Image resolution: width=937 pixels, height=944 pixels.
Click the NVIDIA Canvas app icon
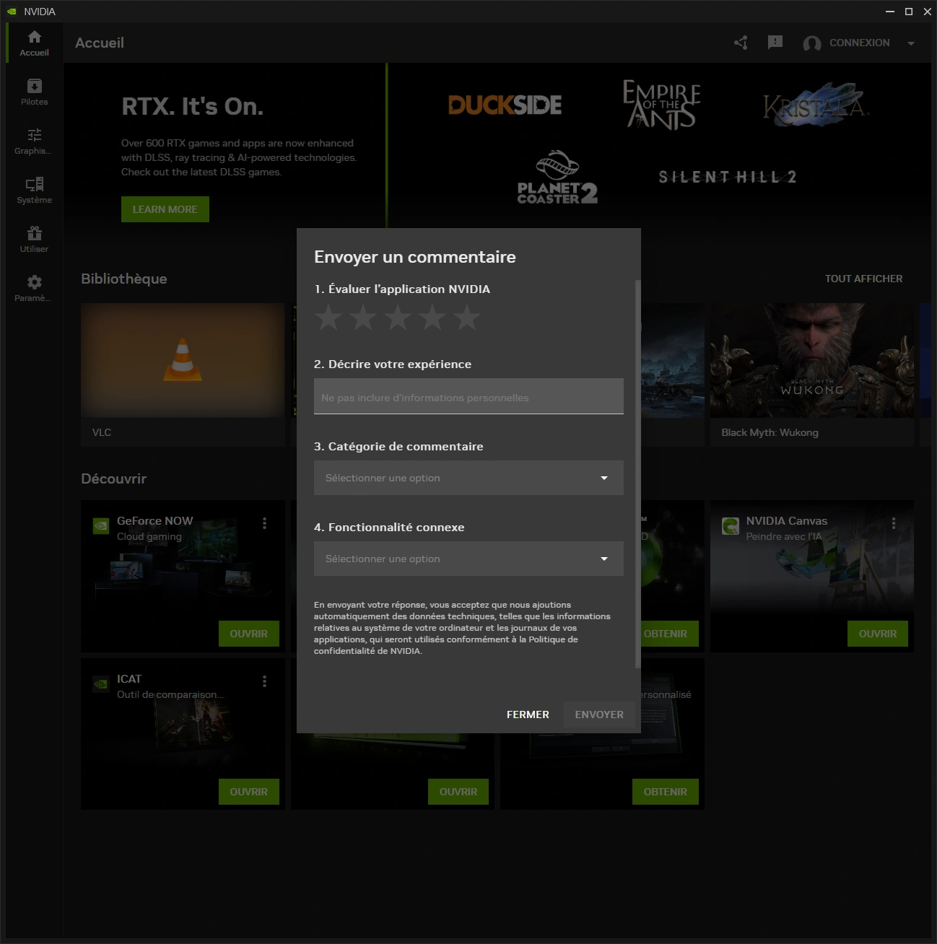pyautogui.click(x=731, y=526)
